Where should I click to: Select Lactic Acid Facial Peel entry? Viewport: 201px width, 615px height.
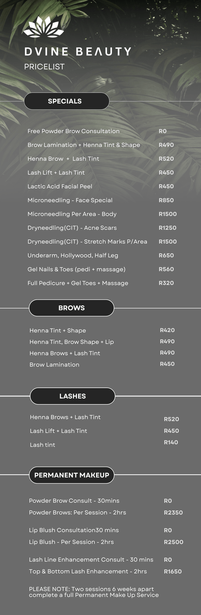pos(60,187)
